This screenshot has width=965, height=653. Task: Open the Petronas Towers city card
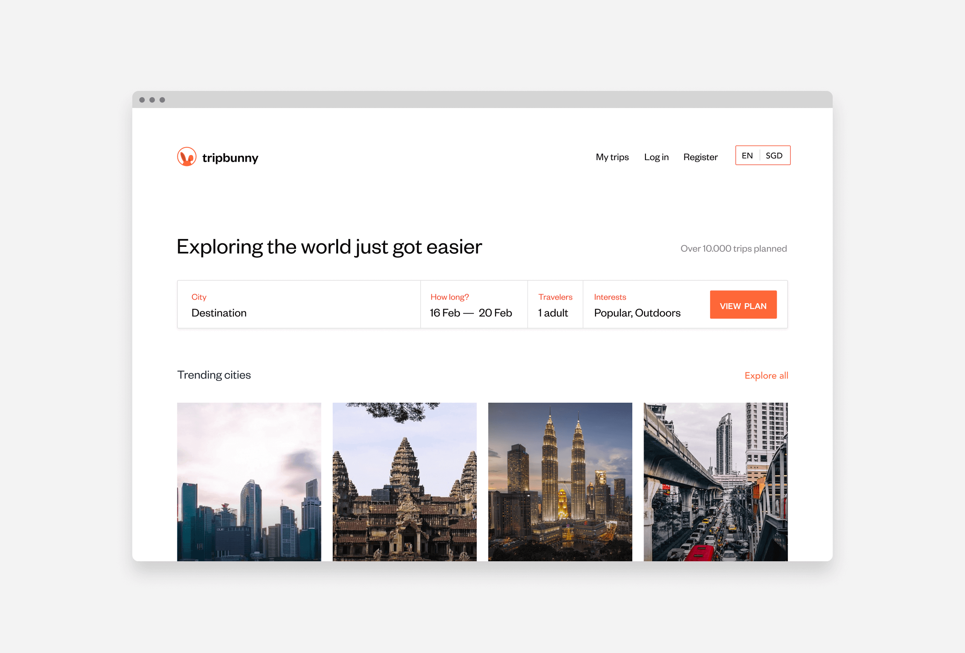[560, 481]
